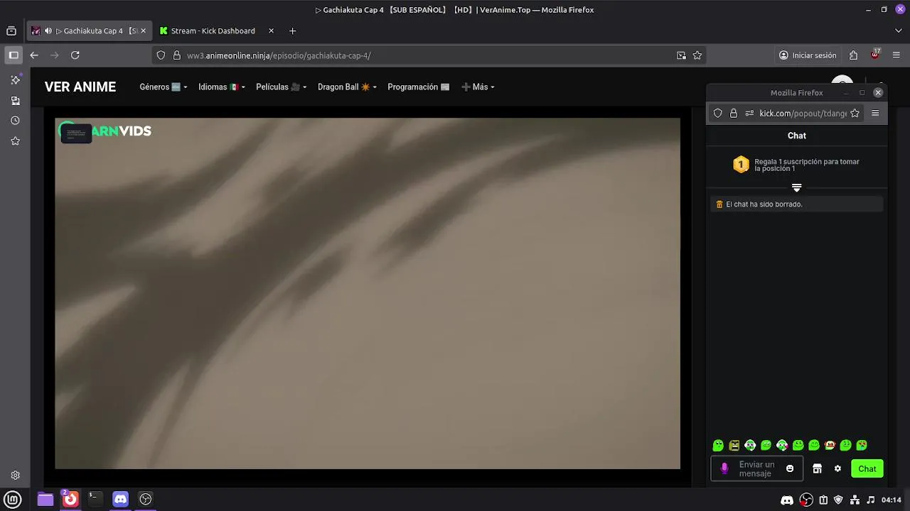
Task: Open site permissions icon in Kick popout
Action: 749,113
